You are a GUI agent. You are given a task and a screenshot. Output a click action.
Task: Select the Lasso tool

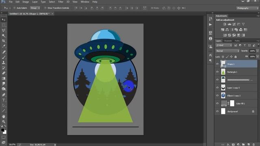tap(4, 30)
